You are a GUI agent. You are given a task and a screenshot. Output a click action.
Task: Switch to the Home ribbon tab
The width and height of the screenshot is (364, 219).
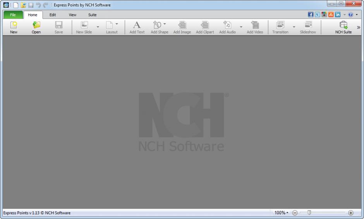33,15
